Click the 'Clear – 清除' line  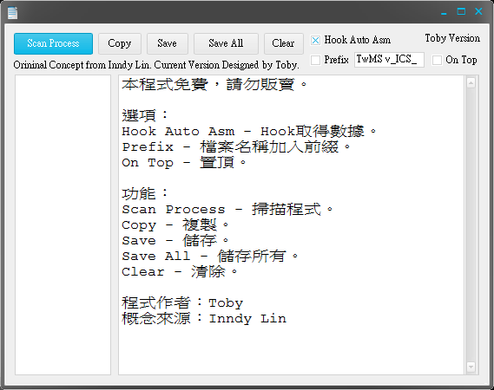click(x=180, y=272)
